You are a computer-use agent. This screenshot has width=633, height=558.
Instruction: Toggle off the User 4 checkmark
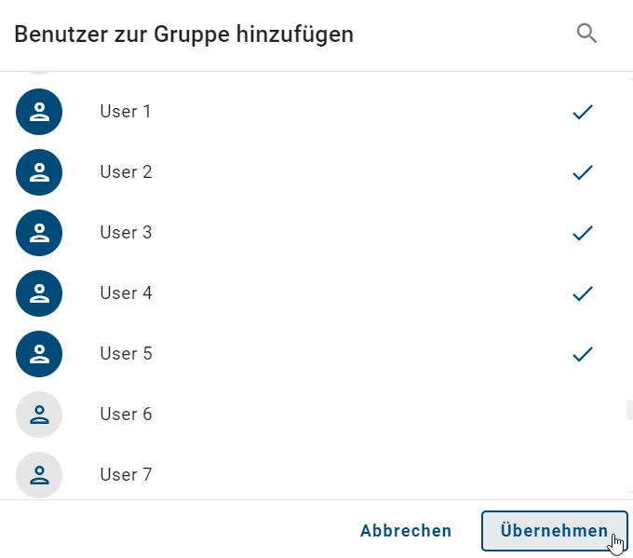(x=583, y=293)
